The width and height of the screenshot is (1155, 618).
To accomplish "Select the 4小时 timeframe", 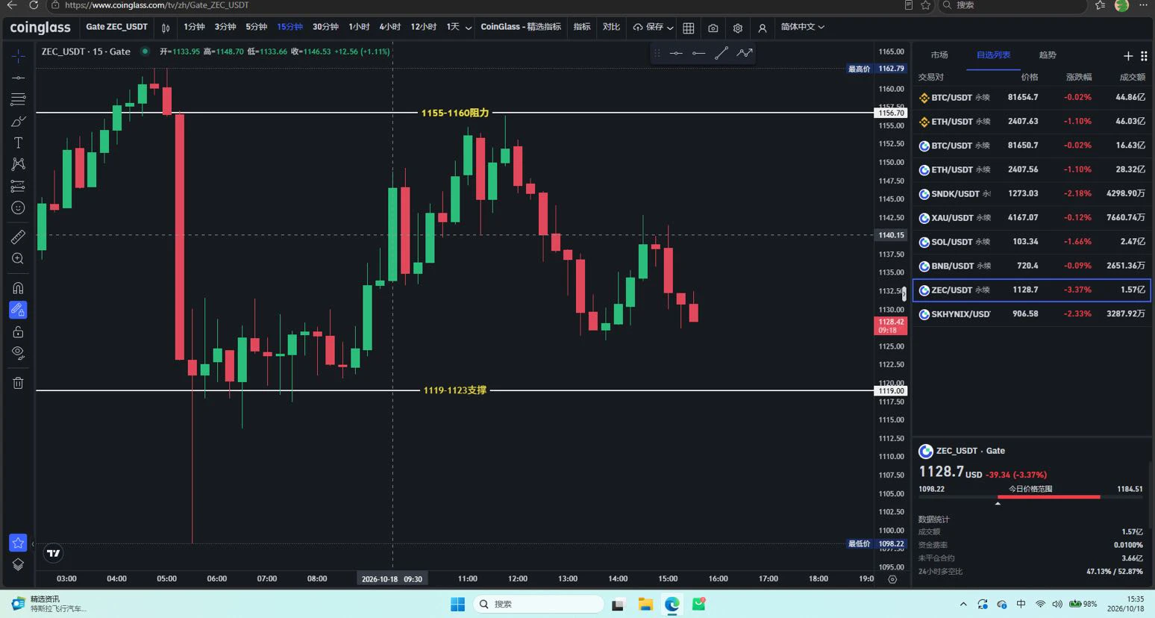I will pyautogui.click(x=390, y=27).
